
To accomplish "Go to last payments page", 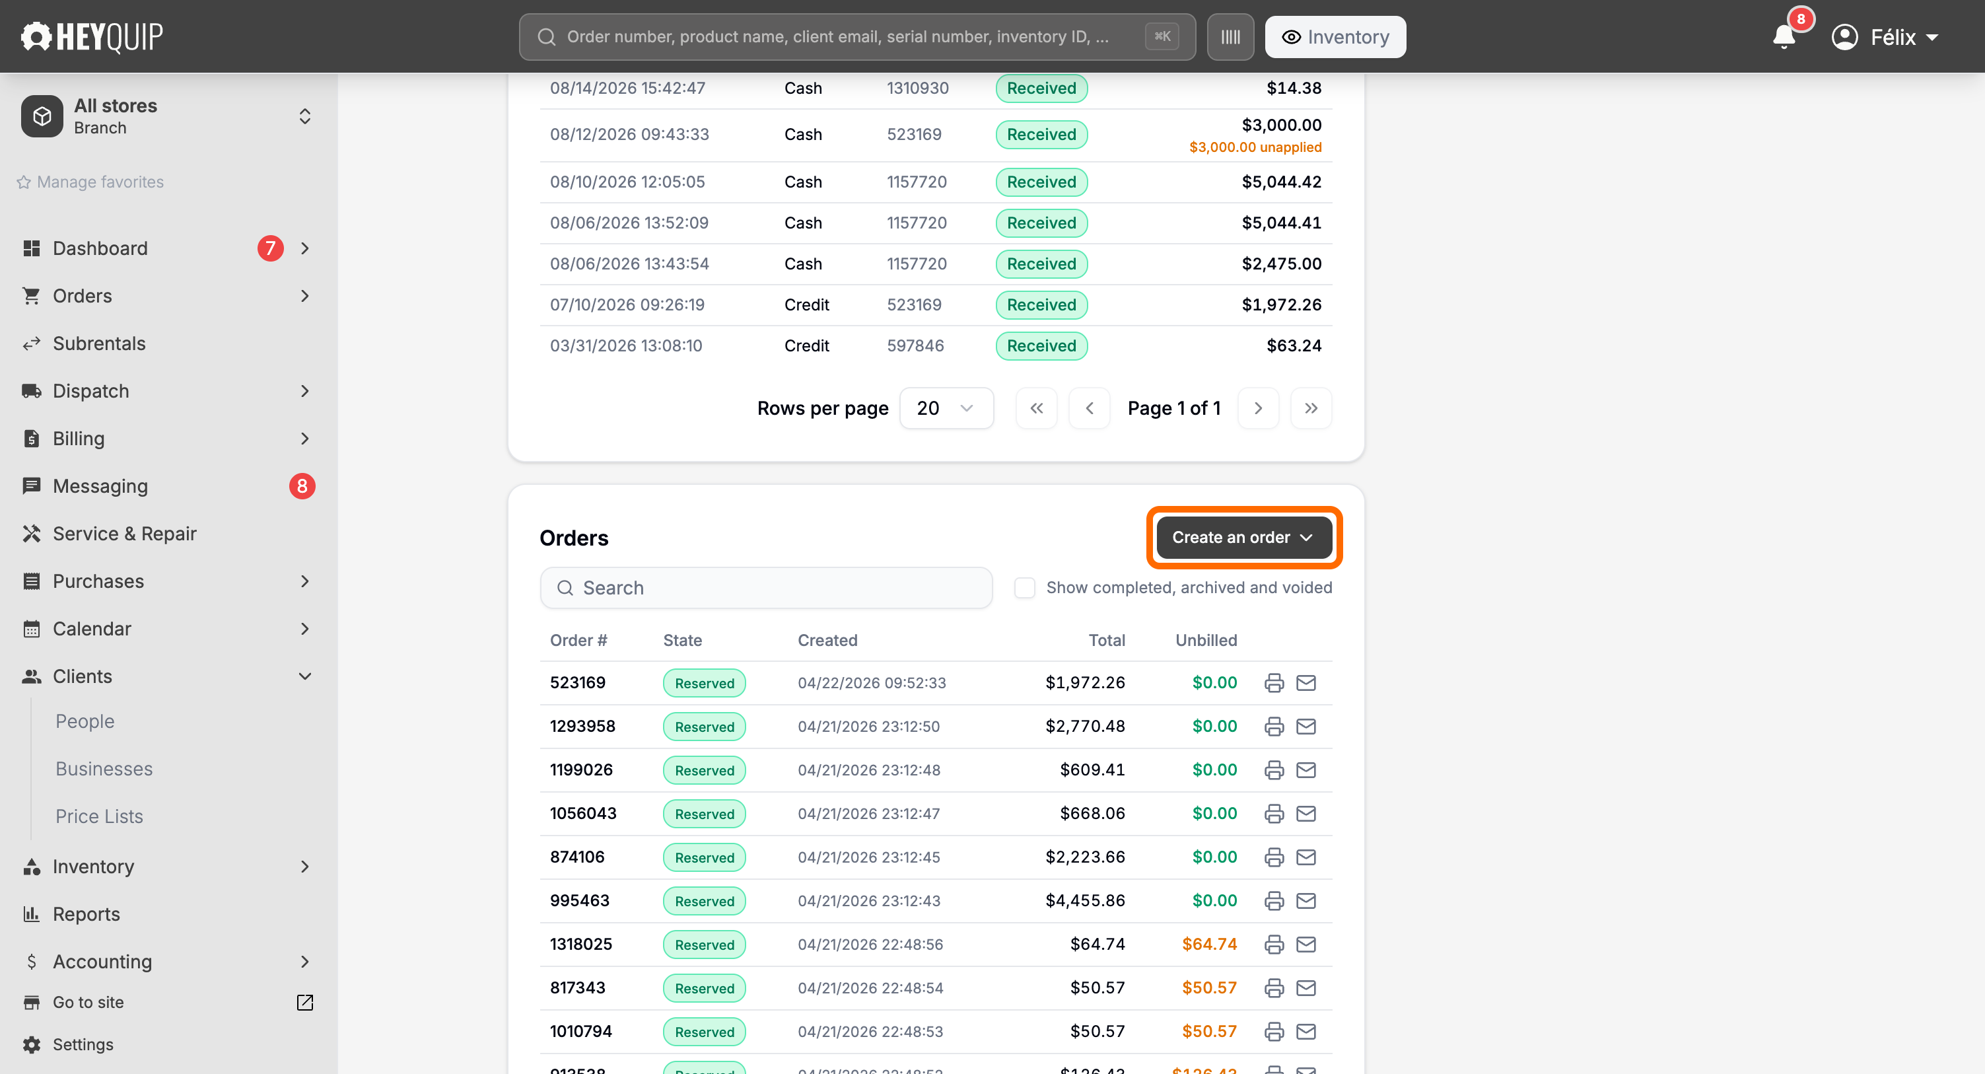I will [x=1311, y=408].
